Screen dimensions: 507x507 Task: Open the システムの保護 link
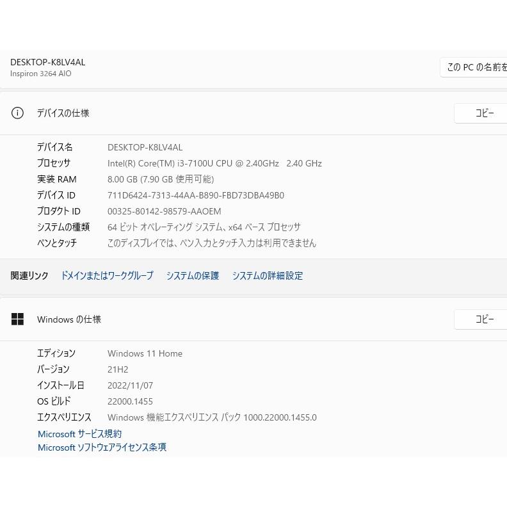pos(193,276)
